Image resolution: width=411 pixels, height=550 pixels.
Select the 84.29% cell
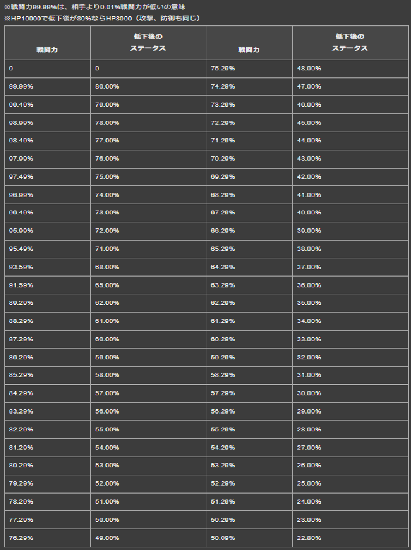point(21,393)
